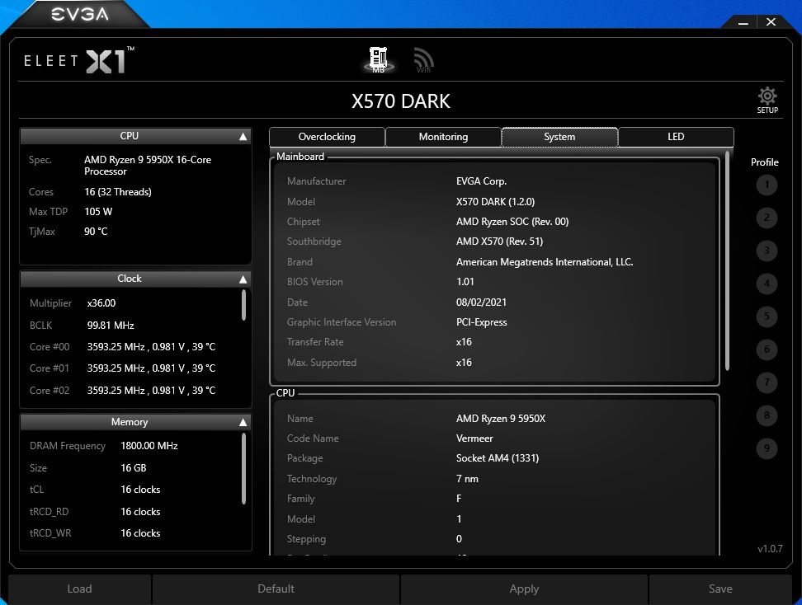Open the LED tab
Image resolution: width=802 pixels, height=605 pixels.
(676, 137)
